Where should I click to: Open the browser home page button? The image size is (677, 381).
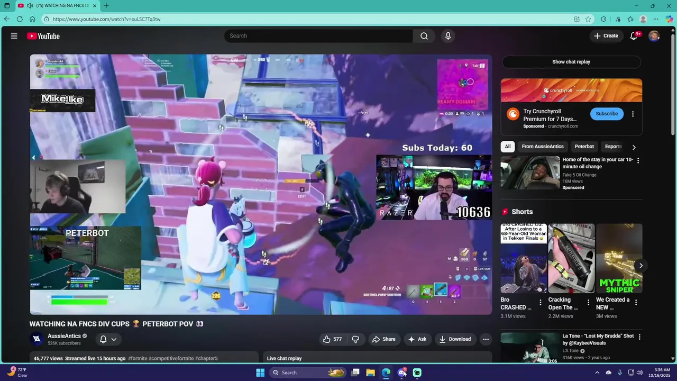pos(32,19)
